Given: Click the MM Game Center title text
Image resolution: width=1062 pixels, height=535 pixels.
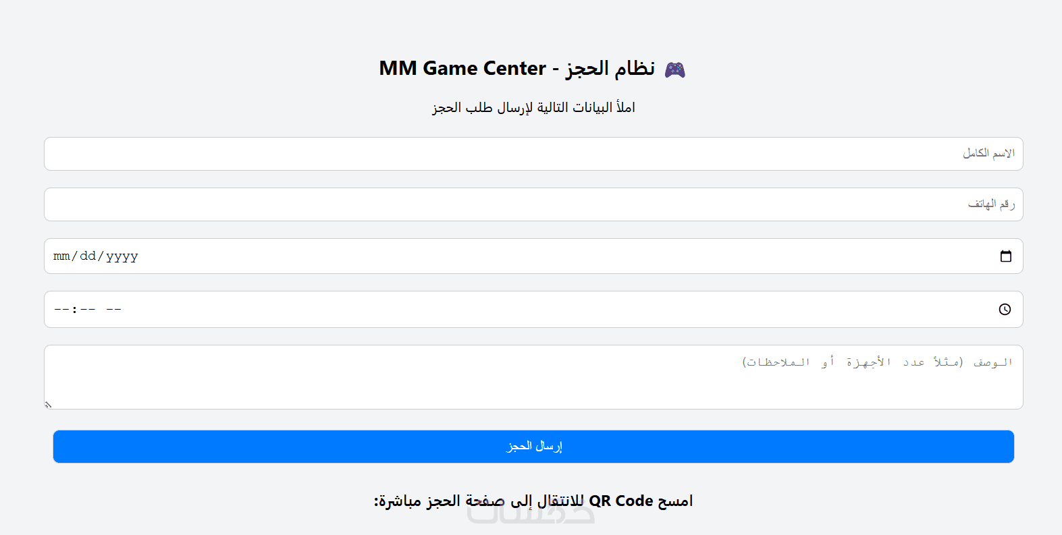Looking at the screenshot, I should click(462, 69).
